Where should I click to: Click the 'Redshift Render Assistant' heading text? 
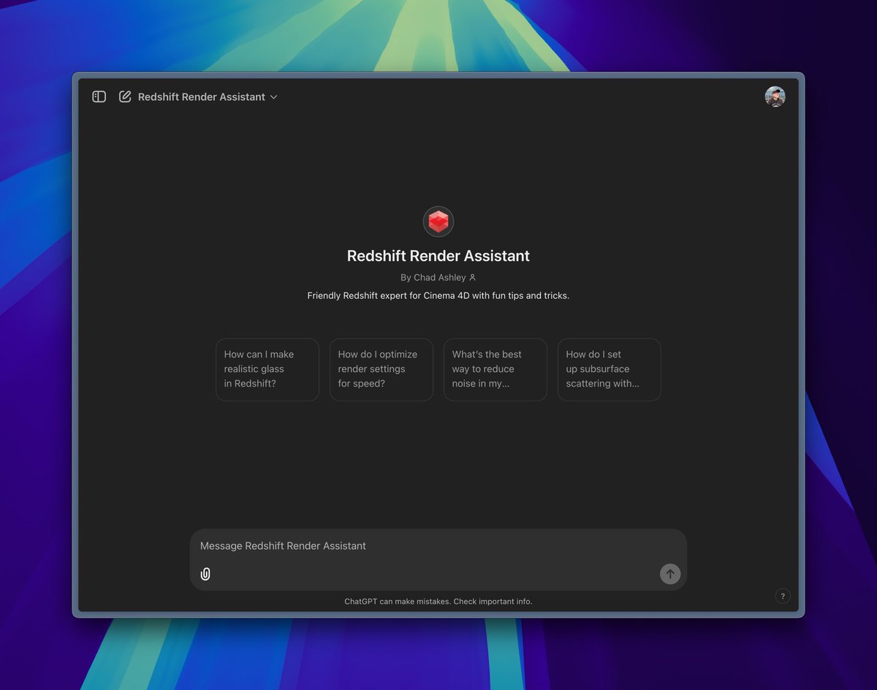point(438,256)
